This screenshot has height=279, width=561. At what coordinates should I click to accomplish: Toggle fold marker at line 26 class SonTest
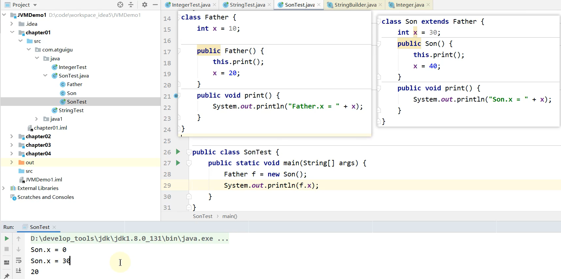pyautogui.click(x=189, y=152)
